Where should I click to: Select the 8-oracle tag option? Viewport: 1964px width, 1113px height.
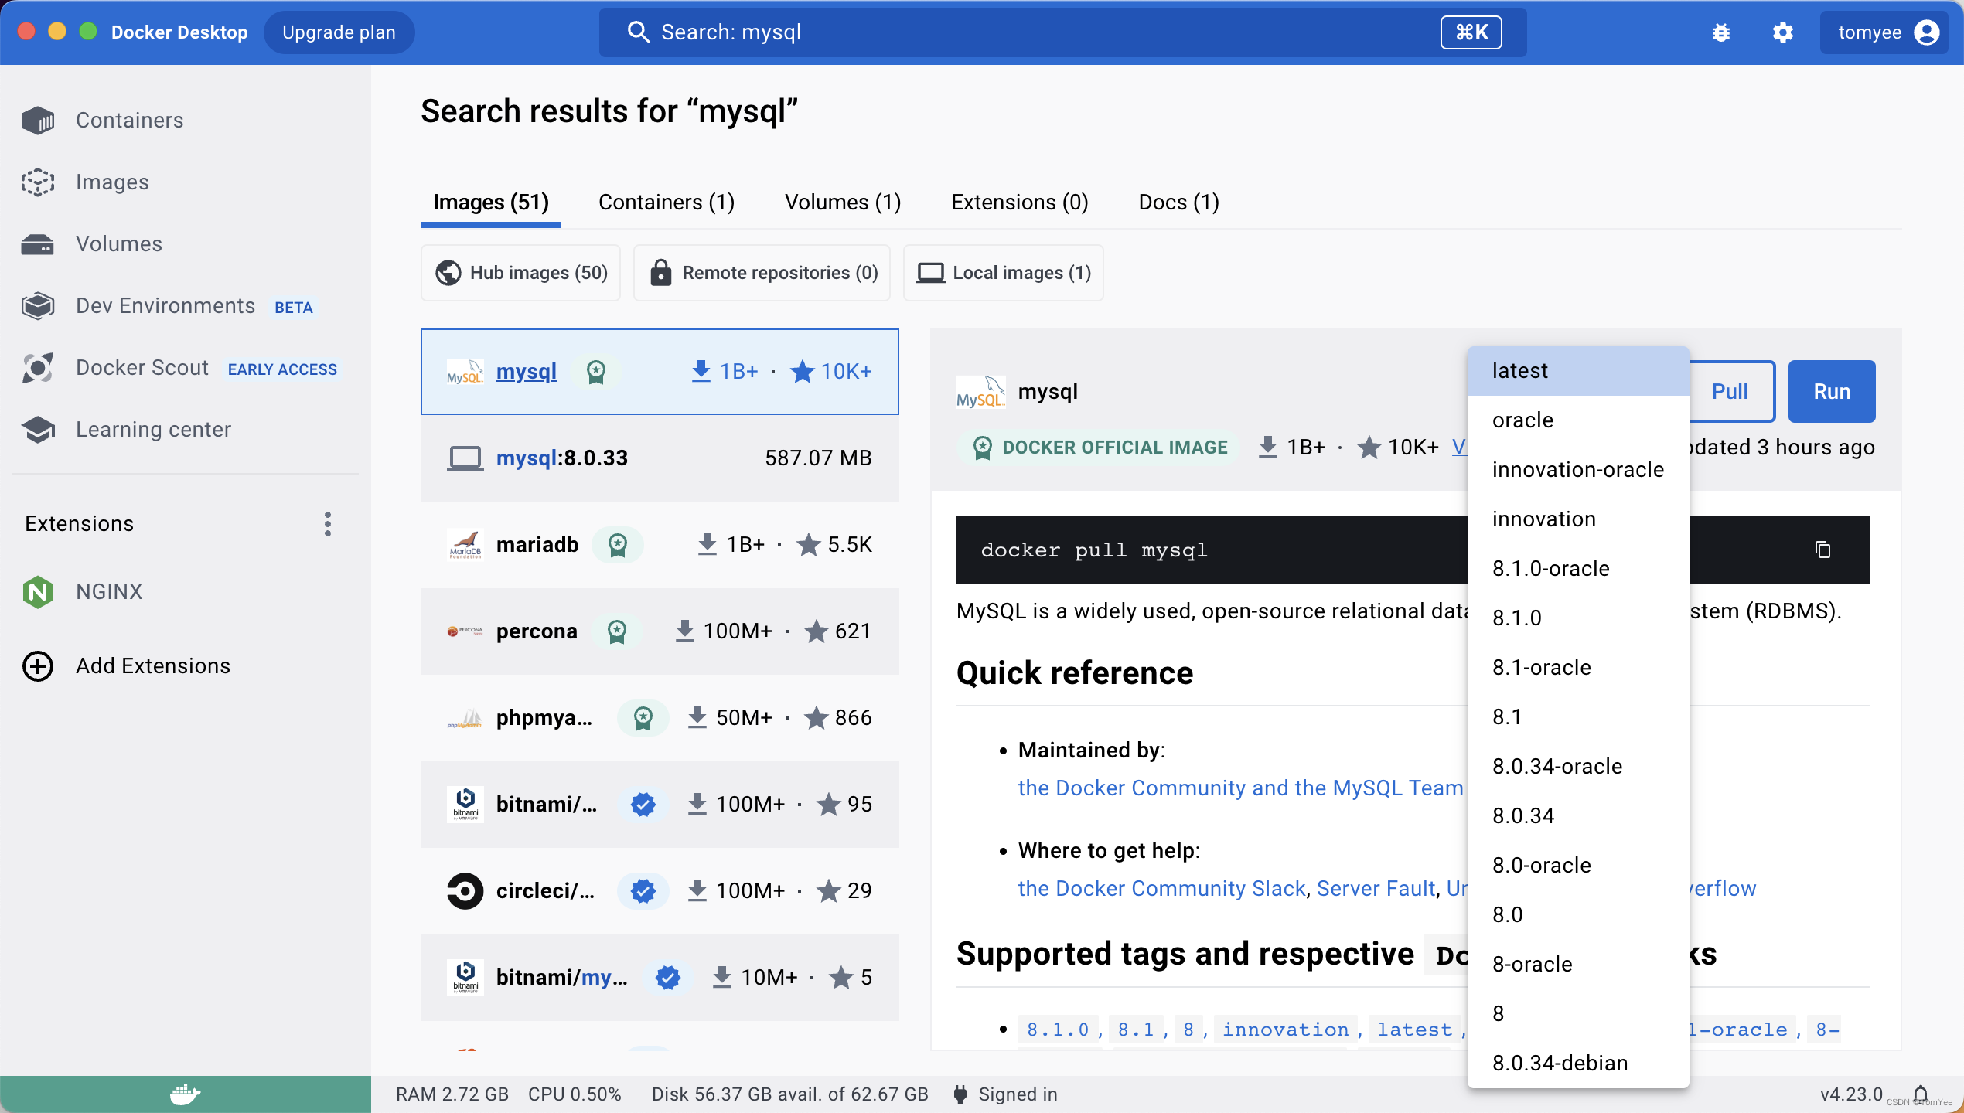(1578, 964)
